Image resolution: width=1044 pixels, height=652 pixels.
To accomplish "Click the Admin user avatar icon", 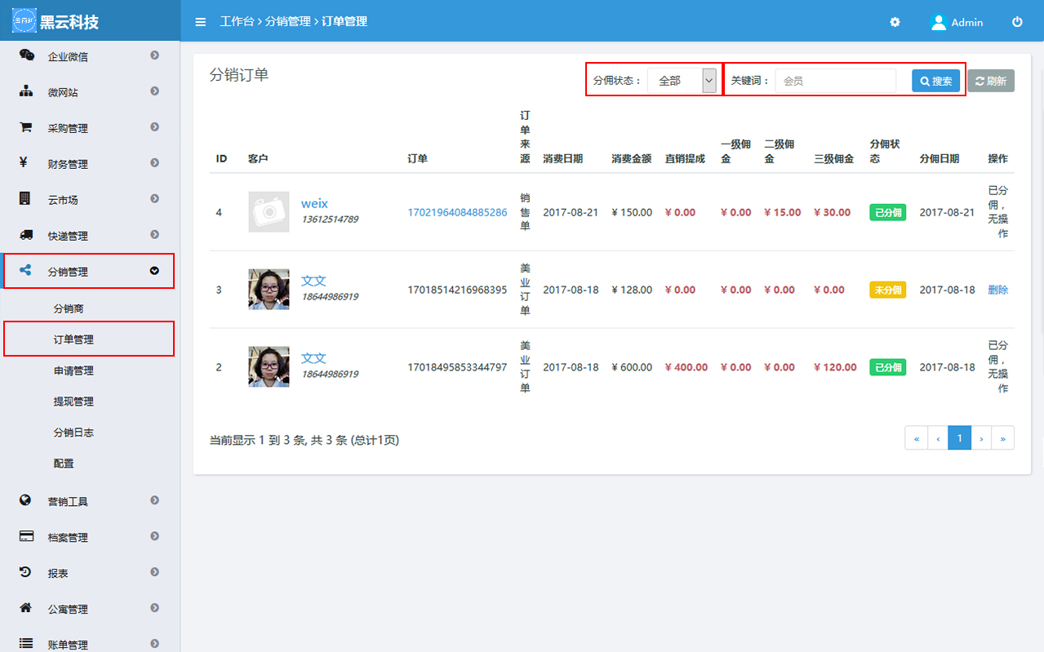I will [939, 22].
